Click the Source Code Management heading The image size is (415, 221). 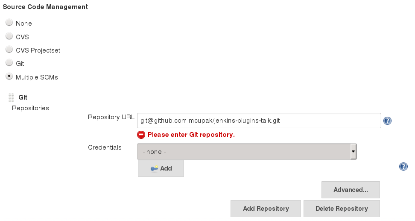(45, 7)
